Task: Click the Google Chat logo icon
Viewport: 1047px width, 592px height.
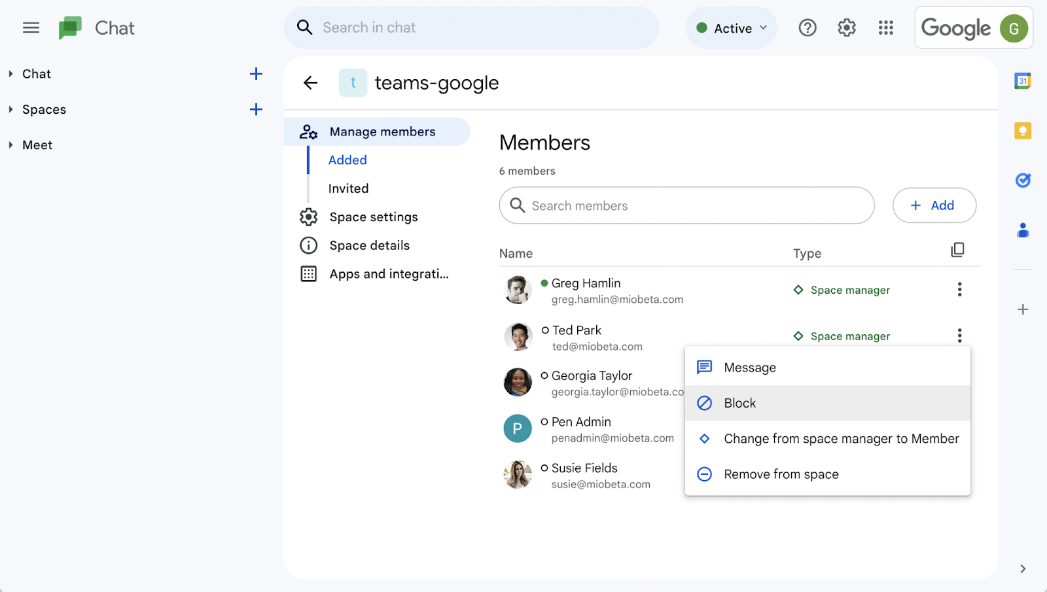Action: (70, 28)
